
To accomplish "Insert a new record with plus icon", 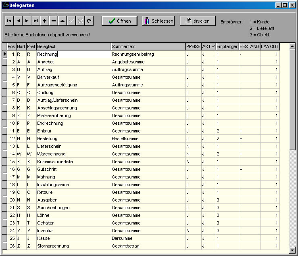I will coord(45,21).
